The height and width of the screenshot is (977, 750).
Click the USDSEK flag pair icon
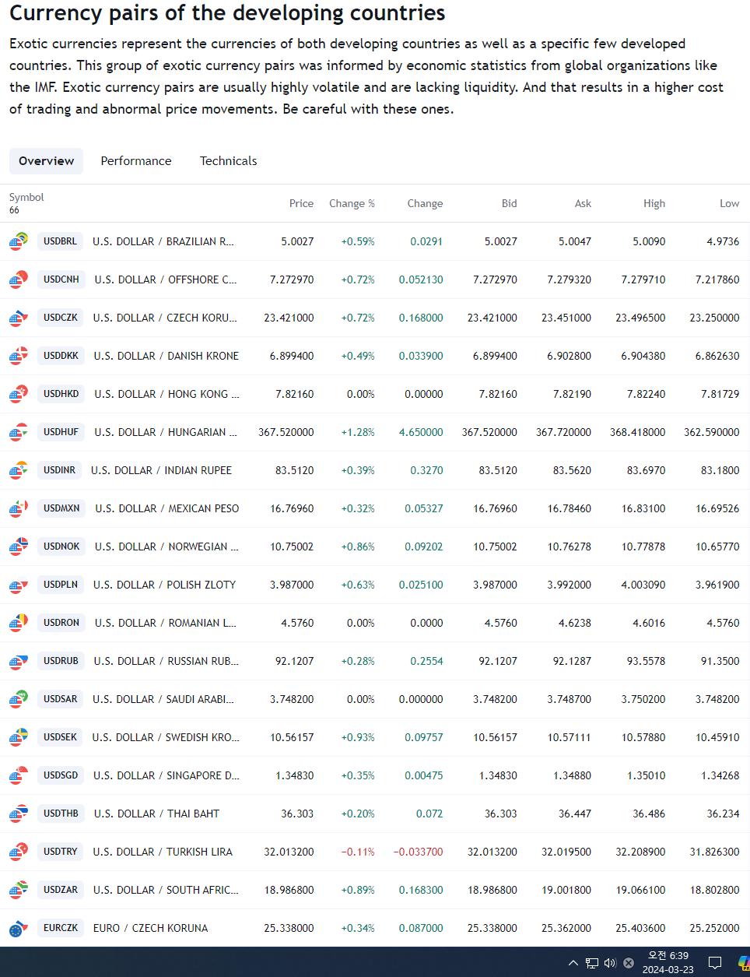[19, 737]
